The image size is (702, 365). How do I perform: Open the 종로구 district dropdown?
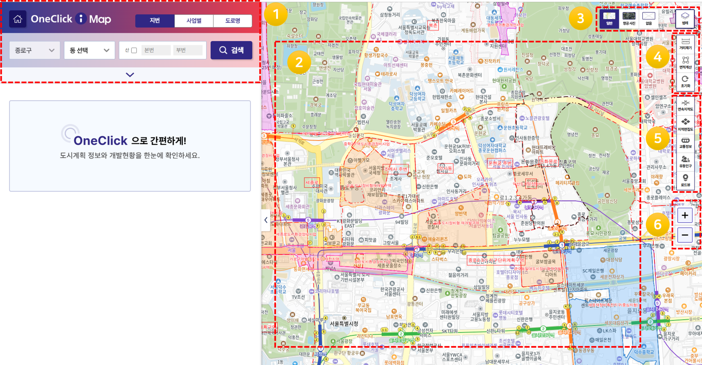34,50
